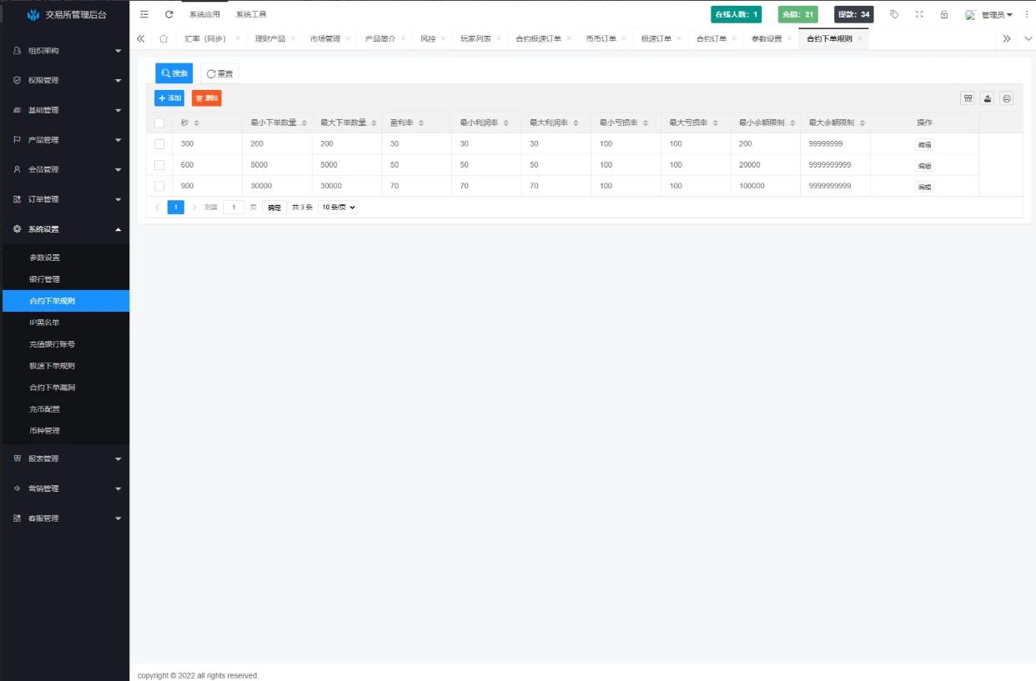This screenshot has height=681, width=1036.
Task: Open the table column filter icon
Action: [968, 98]
